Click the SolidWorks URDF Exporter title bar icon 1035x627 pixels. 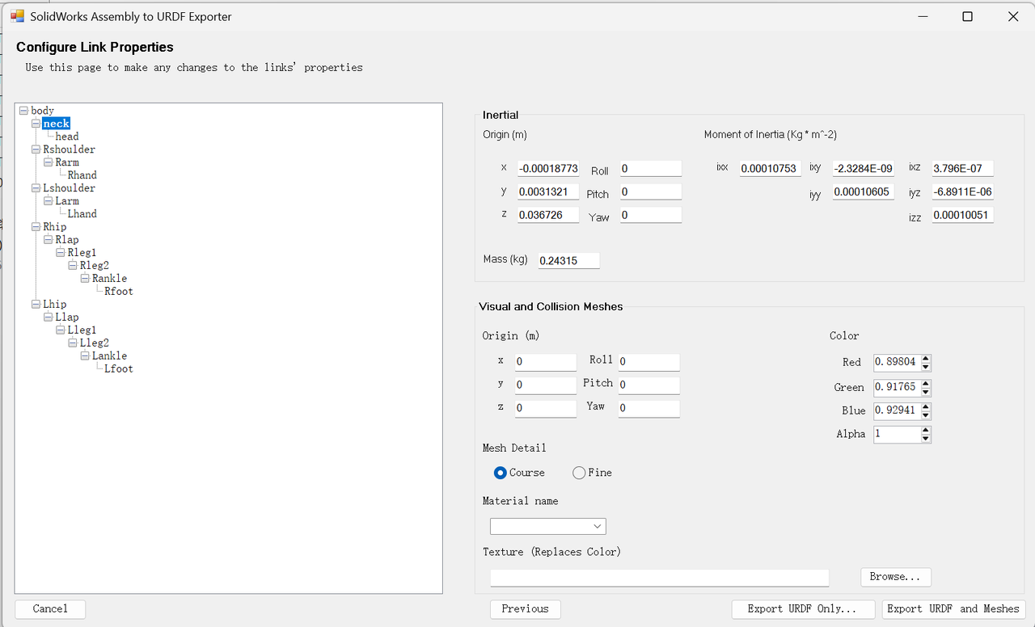[x=17, y=16]
